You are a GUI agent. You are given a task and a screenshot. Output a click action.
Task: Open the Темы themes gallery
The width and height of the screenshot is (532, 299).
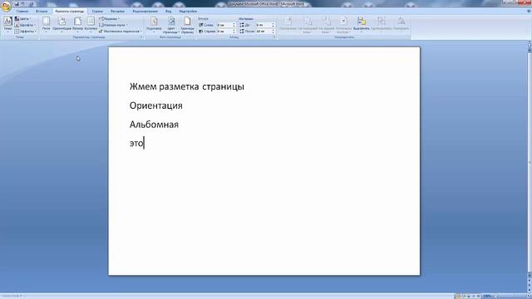[x=7, y=25]
